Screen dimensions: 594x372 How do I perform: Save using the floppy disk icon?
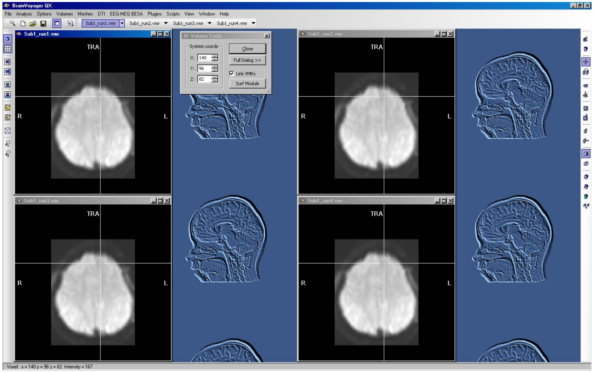[x=43, y=23]
